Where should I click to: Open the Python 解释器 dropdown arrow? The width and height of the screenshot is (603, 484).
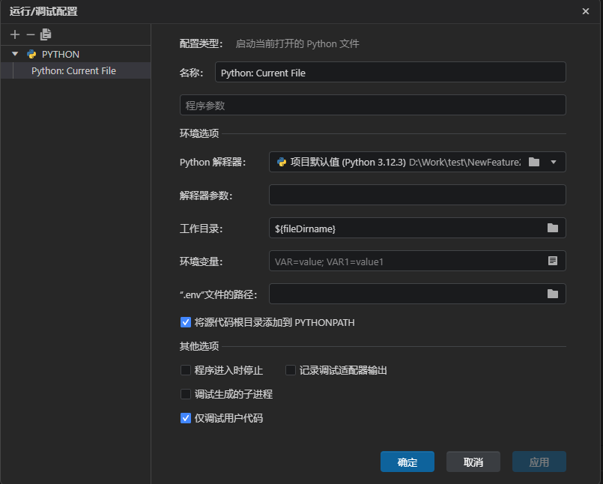tap(554, 162)
